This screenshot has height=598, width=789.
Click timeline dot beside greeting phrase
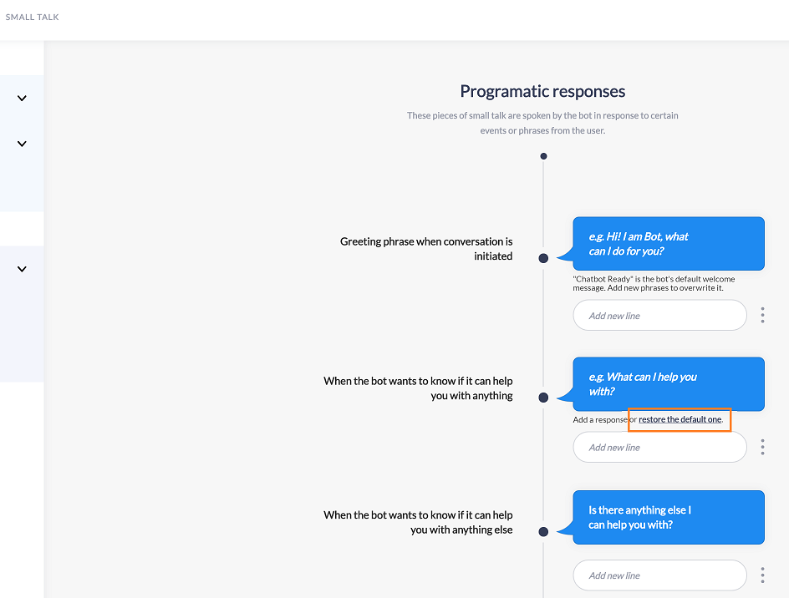click(543, 258)
